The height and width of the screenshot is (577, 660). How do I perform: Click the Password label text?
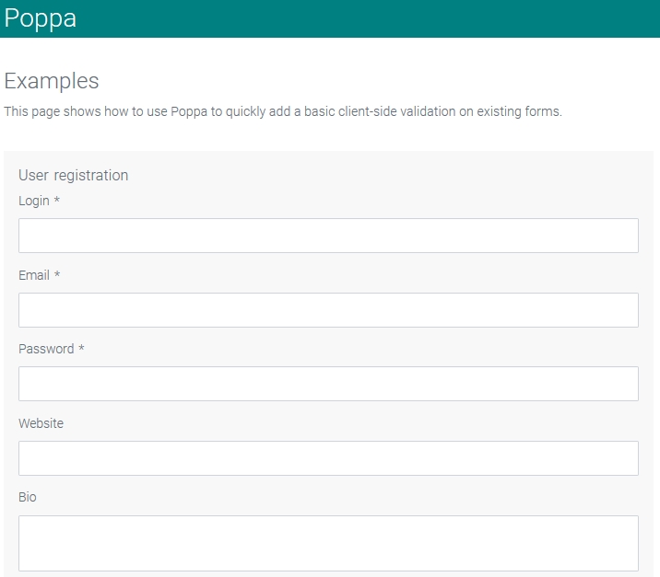click(x=46, y=349)
